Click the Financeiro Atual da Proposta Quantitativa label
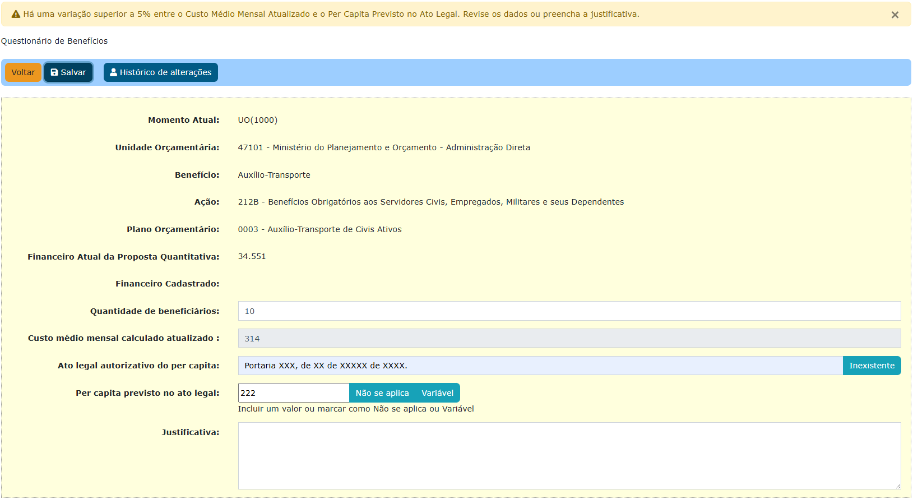This screenshot has height=499, width=913. (123, 257)
